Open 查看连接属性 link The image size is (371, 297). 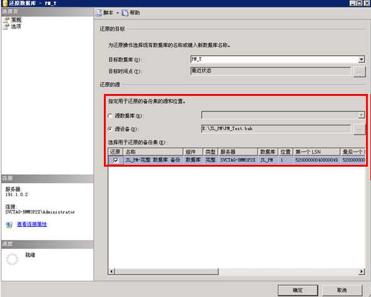click(x=32, y=224)
